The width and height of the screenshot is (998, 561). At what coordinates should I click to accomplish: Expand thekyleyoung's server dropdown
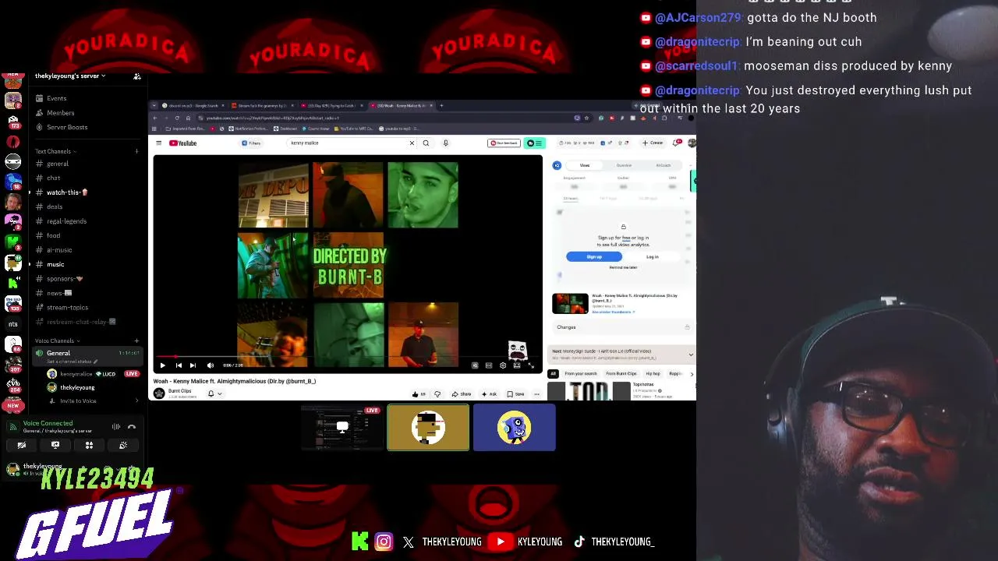click(70, 76)
